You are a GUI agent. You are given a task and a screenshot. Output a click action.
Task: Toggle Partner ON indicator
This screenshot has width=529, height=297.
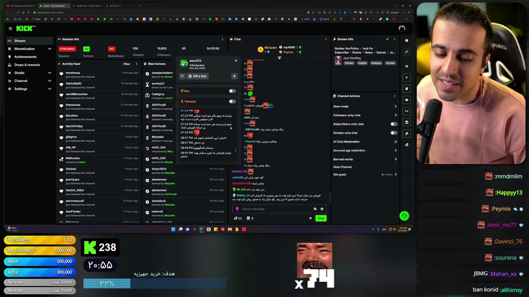86,49
